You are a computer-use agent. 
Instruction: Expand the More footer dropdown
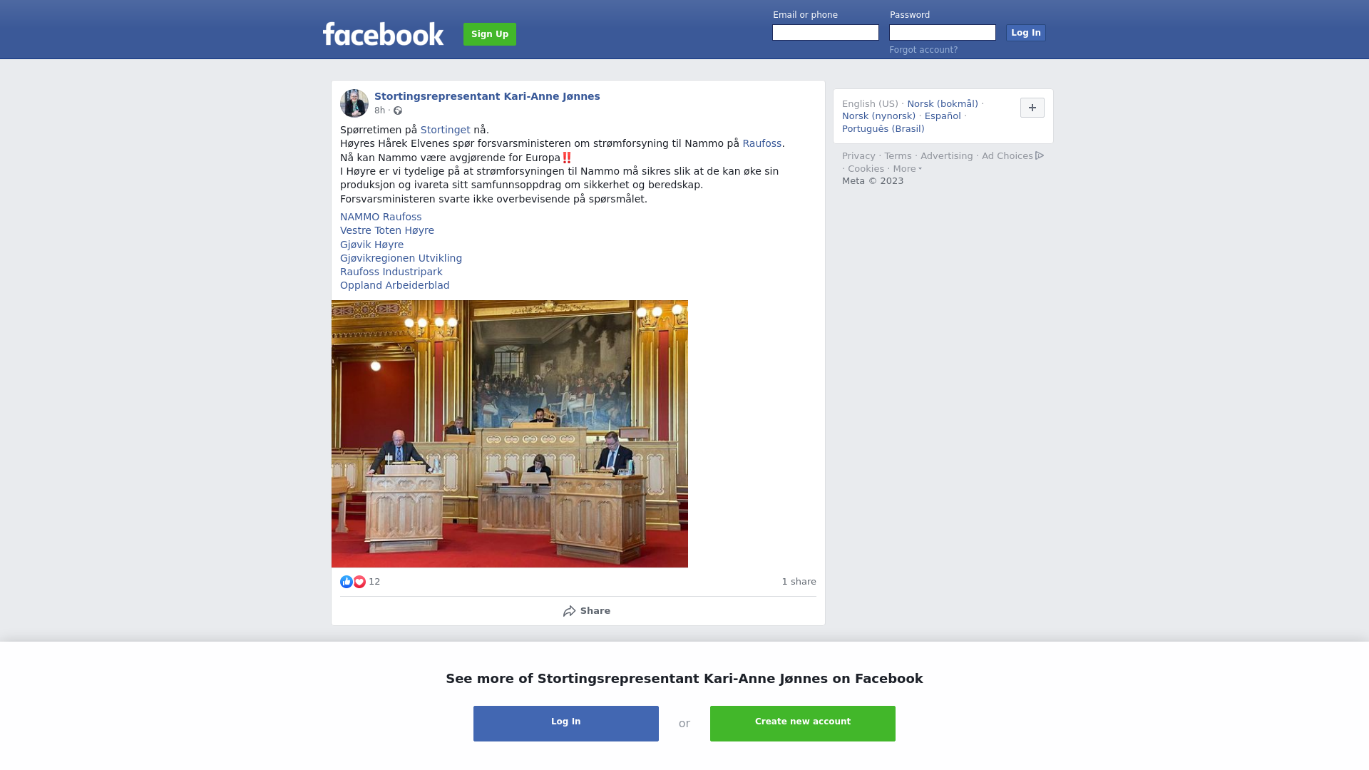(x=907, y=169)
